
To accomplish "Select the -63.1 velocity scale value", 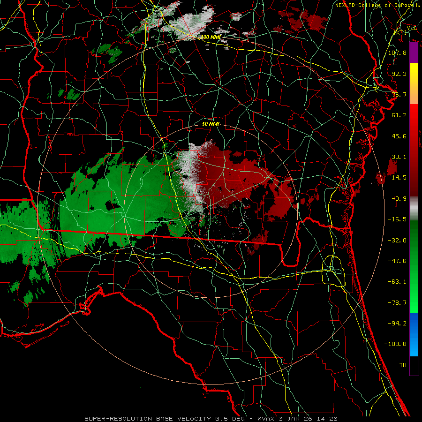I will (397, 282).
